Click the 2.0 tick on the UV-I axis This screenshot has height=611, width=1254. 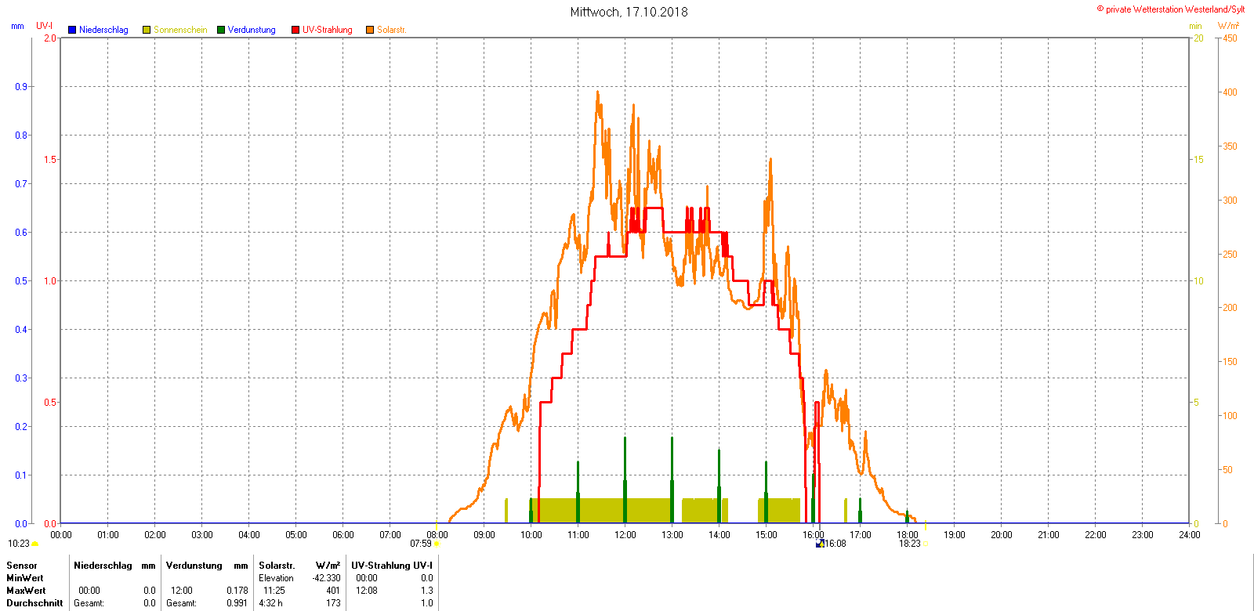click(50, 38)
